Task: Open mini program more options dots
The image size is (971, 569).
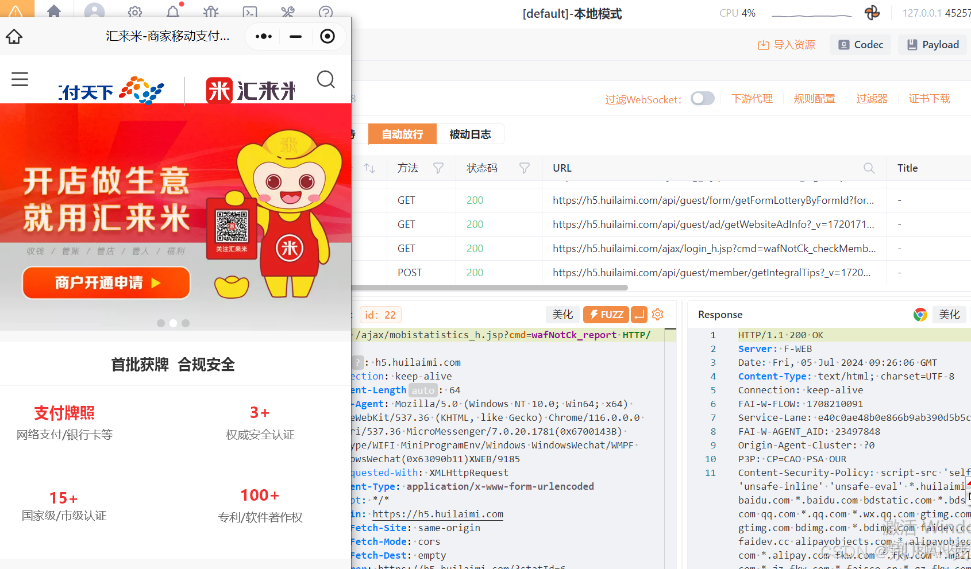Action: coord(264,36)
